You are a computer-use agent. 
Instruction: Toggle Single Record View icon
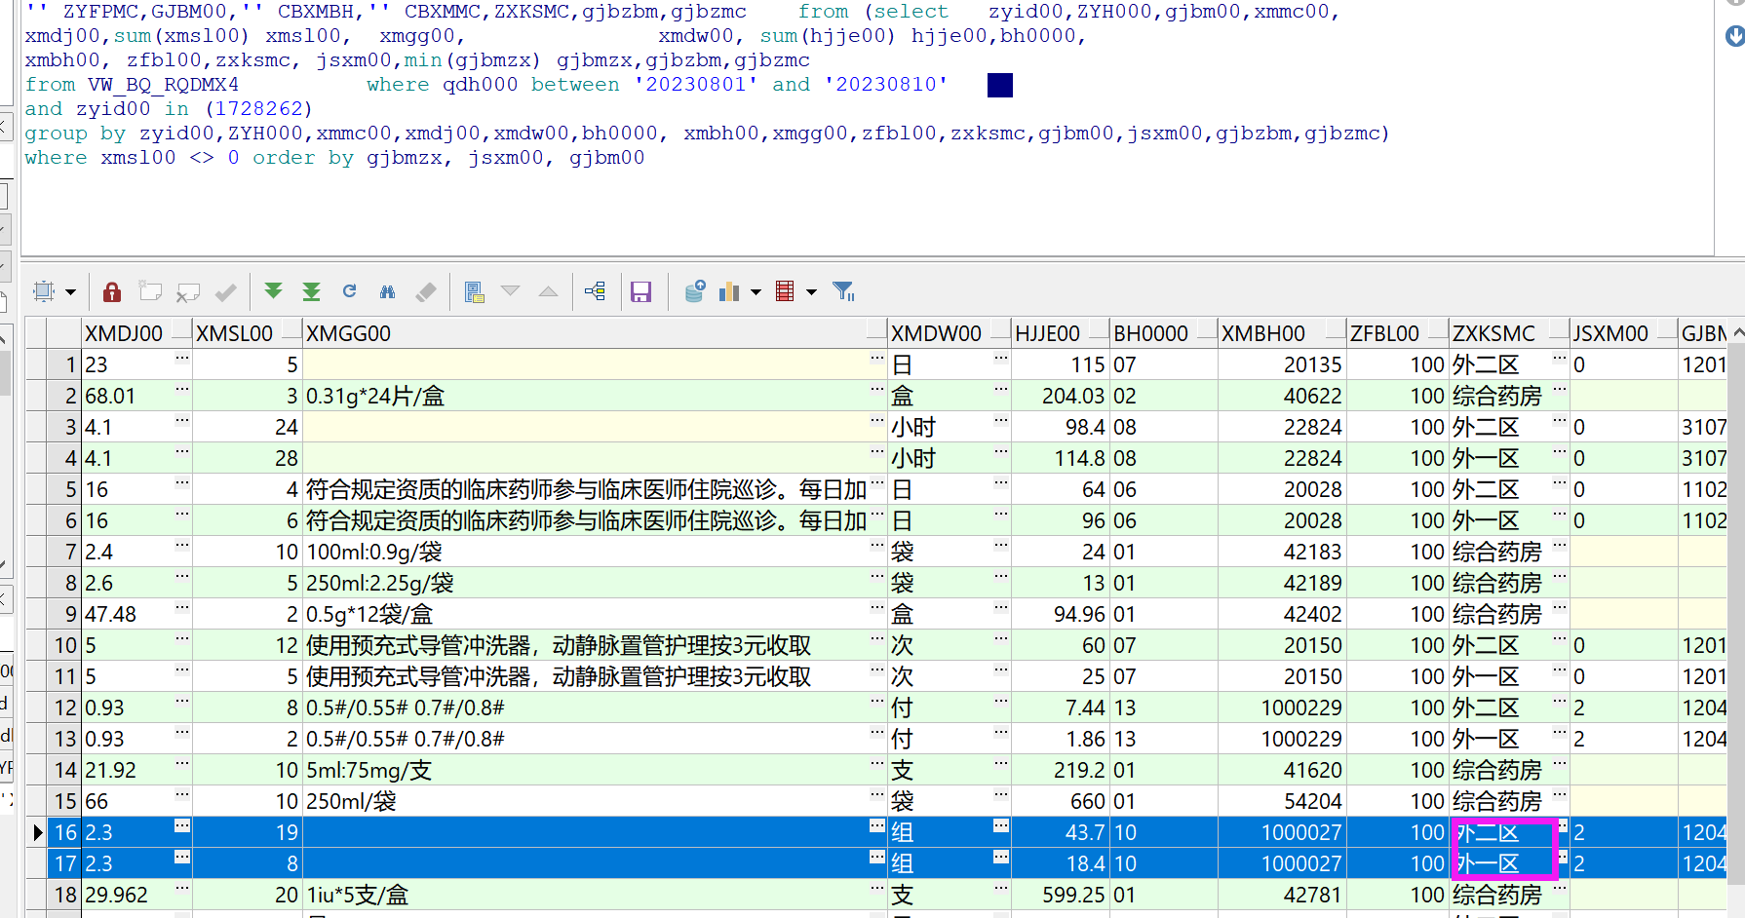pos(475,291)
